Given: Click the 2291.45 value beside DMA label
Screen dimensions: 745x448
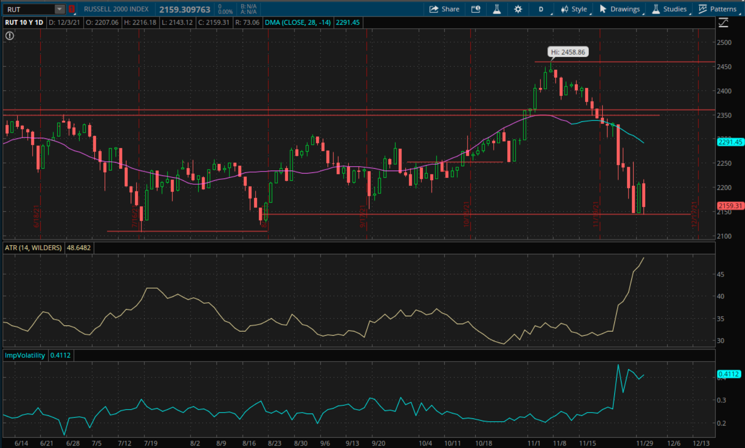Looking at the screenshot, I should pyautogui.click(x=348, y=22).
